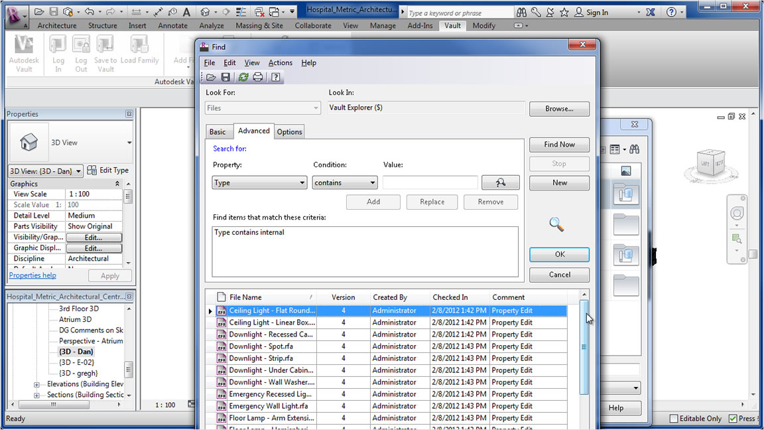Click the Print icon in Find toolbar
The image size is (764, 430).
[x=258, y=77]
